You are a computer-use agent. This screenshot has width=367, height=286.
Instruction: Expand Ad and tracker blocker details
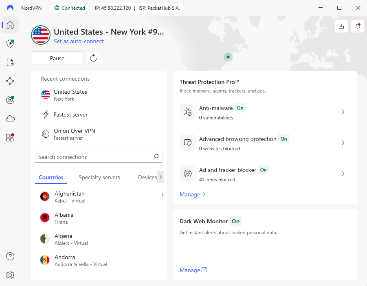pyautogui.click(x=343, y=174)
